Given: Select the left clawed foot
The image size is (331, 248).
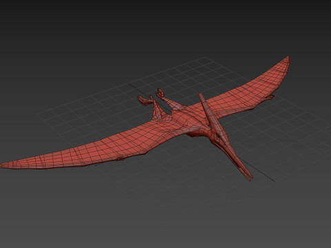Looking at the screenshot, I should [143, 101].
